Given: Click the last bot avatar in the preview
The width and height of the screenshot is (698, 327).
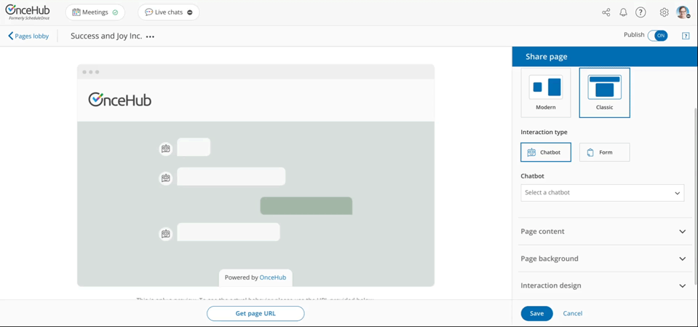Looking at the screenshot, I should tap(166, 234).
